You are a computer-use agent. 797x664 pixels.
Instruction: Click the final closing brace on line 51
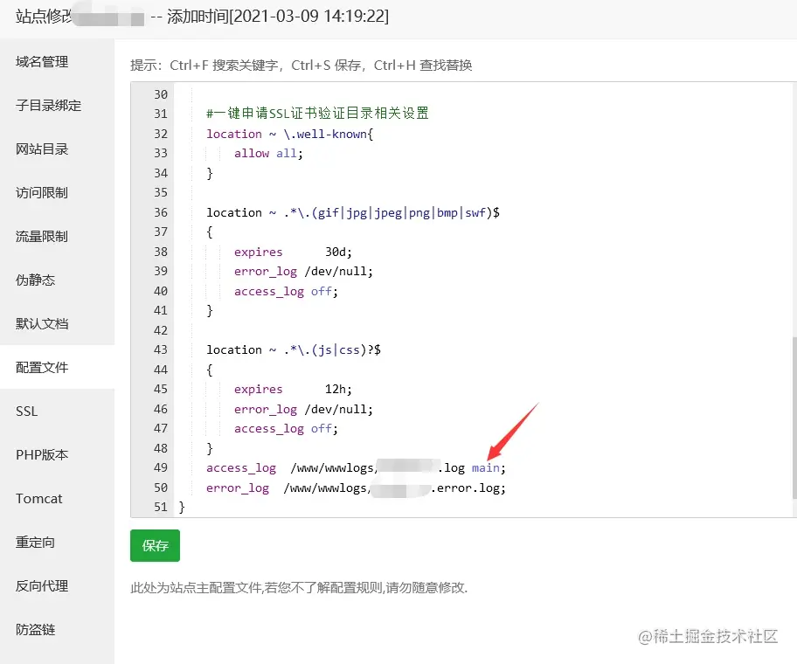(x=182, y=507)
